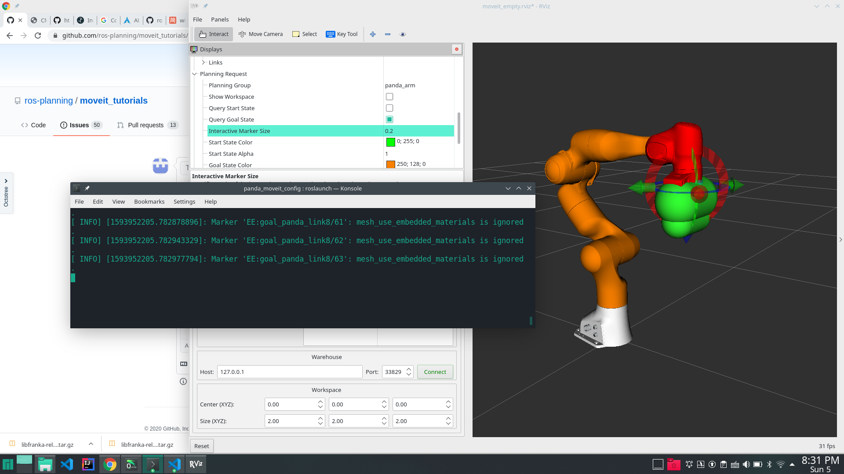Open Visual Studio Code from the taskbar
This screenshot has height=474, width=844.
coord(67,464)
